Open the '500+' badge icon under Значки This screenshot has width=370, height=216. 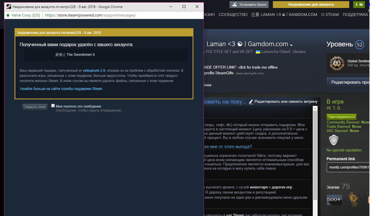(334, 200)
